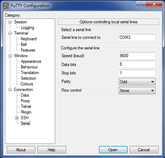Select the Connection category
This screenshot has width=165, height=158.
[x=24, y=90]
